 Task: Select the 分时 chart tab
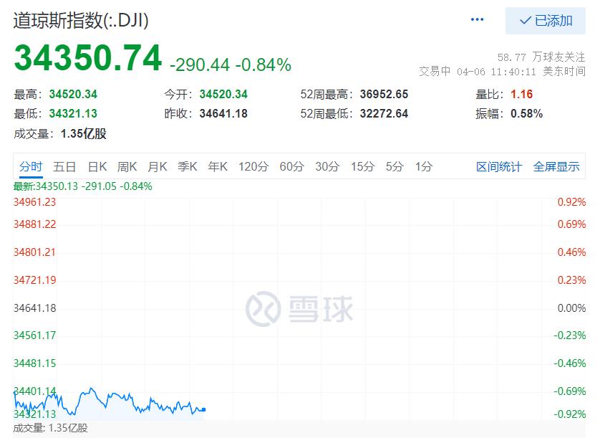(x=31, y=167)
